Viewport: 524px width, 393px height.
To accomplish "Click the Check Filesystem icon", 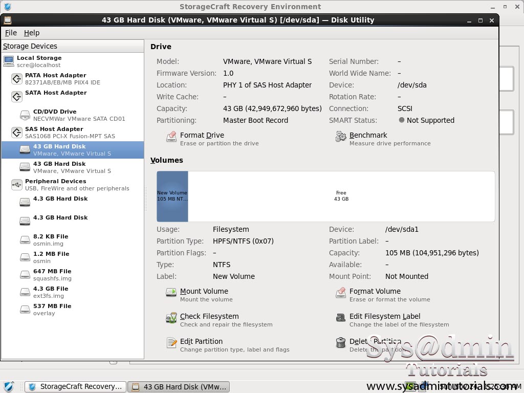I will pyautogui.click(x=171, y=318).
